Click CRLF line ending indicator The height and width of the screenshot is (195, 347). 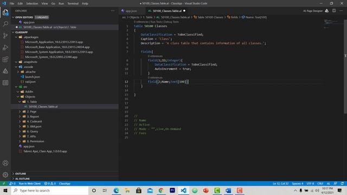pos(320,184)
